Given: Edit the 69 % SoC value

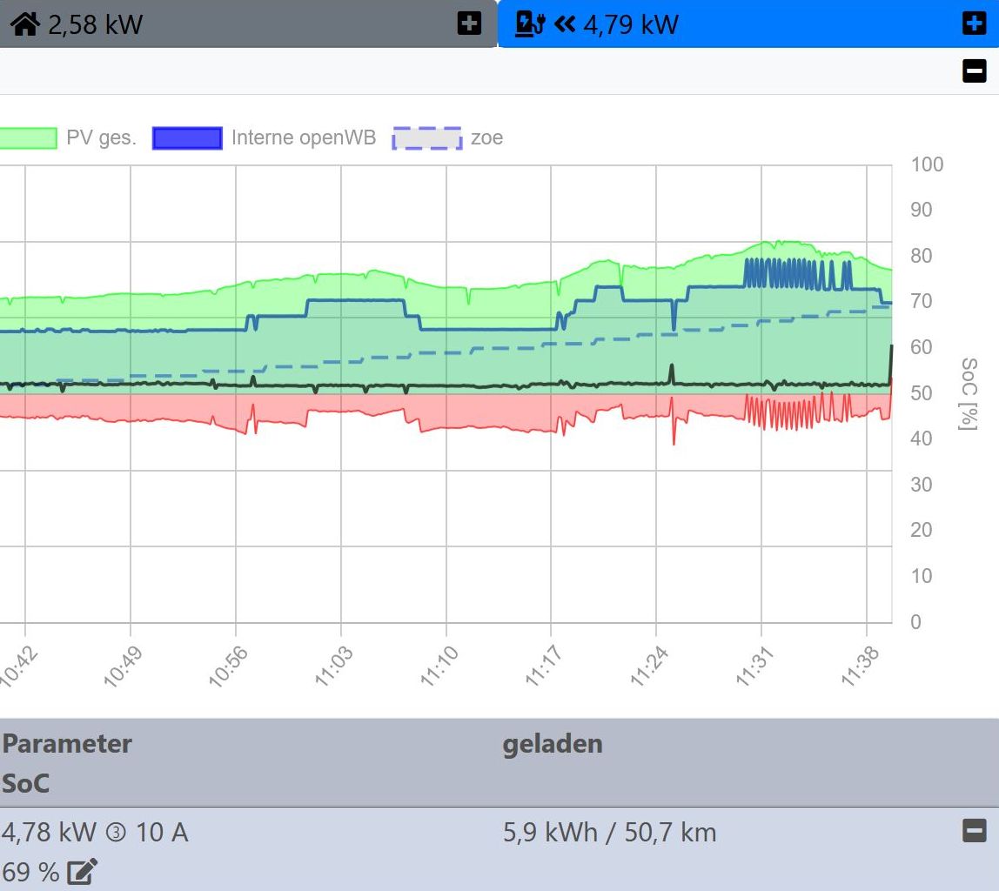Looking at the screenshot, I should coord(83,871).
